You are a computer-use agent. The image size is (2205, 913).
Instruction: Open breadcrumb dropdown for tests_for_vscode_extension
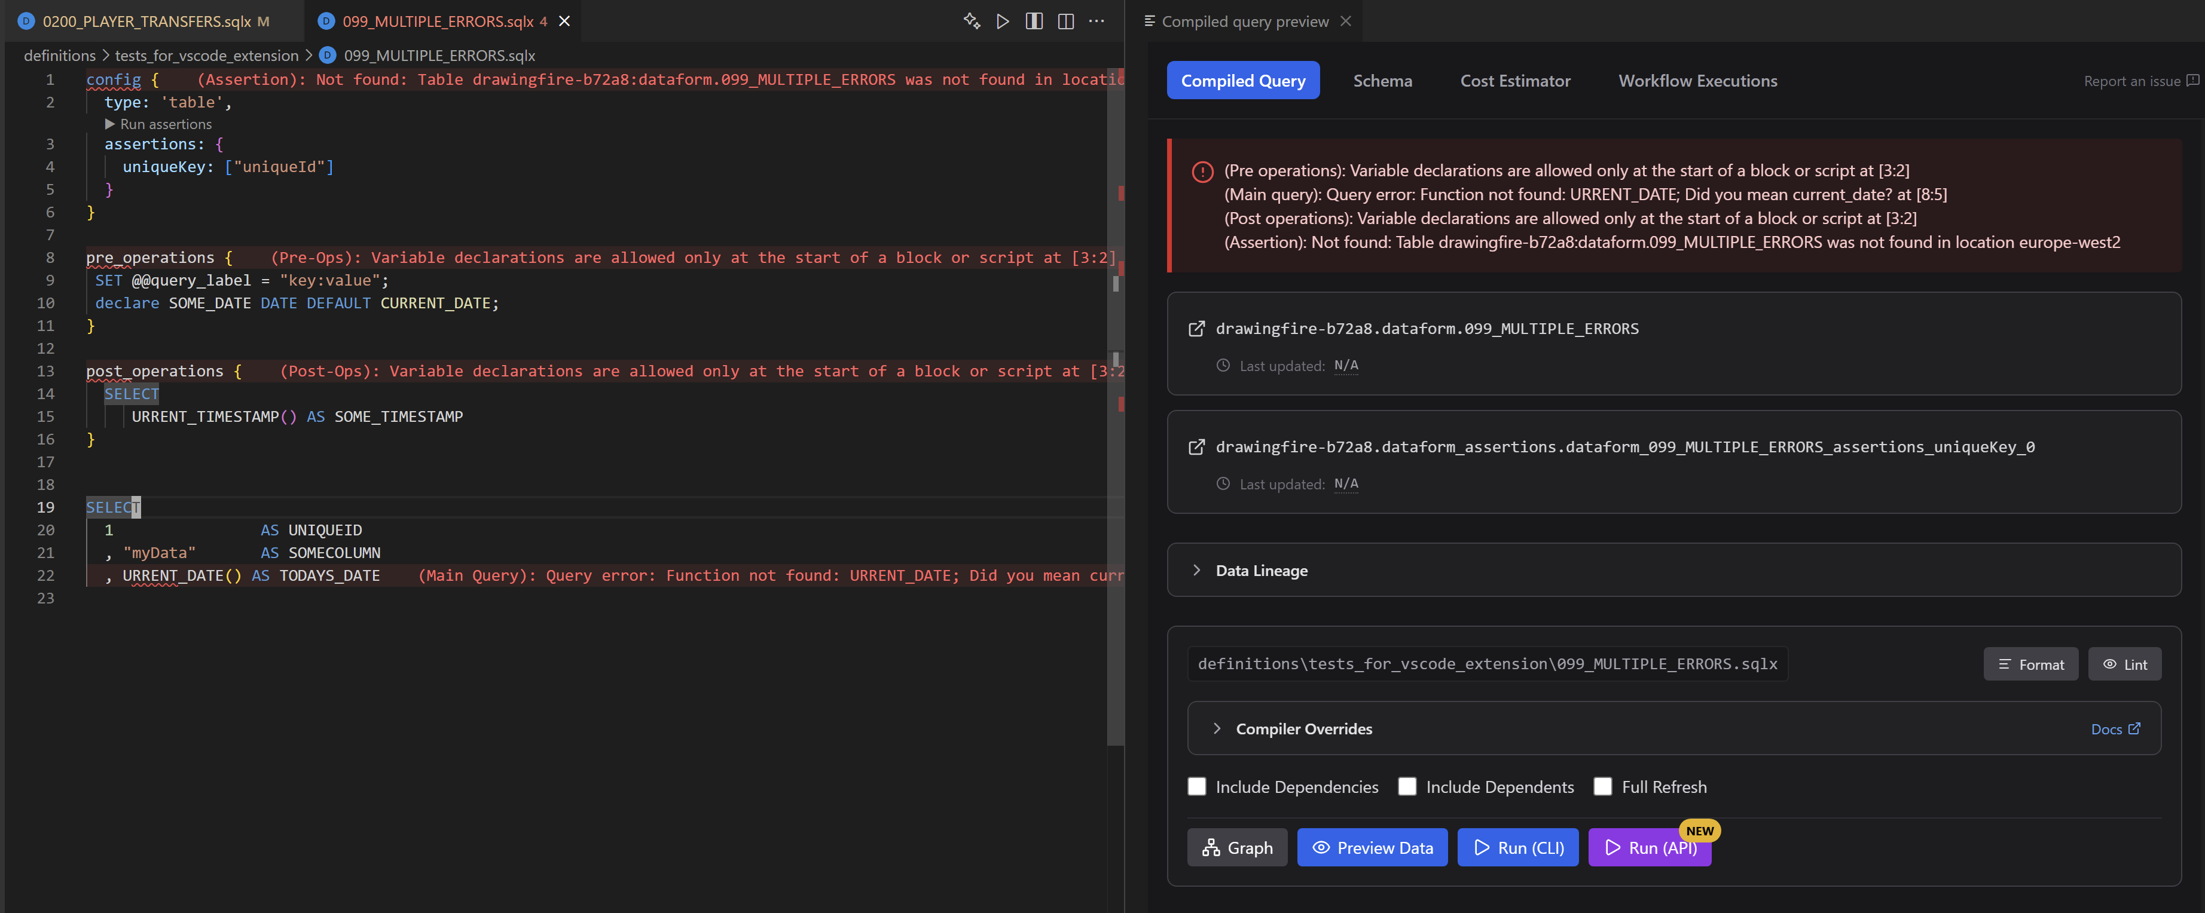click(206, 55)
